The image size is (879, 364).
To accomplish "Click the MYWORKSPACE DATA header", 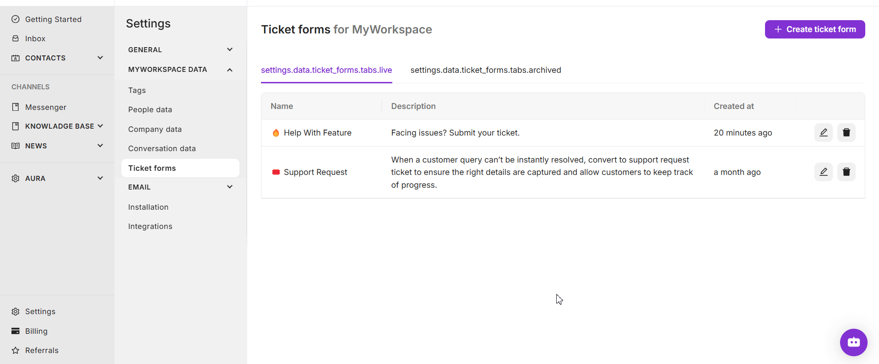I will 168,70.
